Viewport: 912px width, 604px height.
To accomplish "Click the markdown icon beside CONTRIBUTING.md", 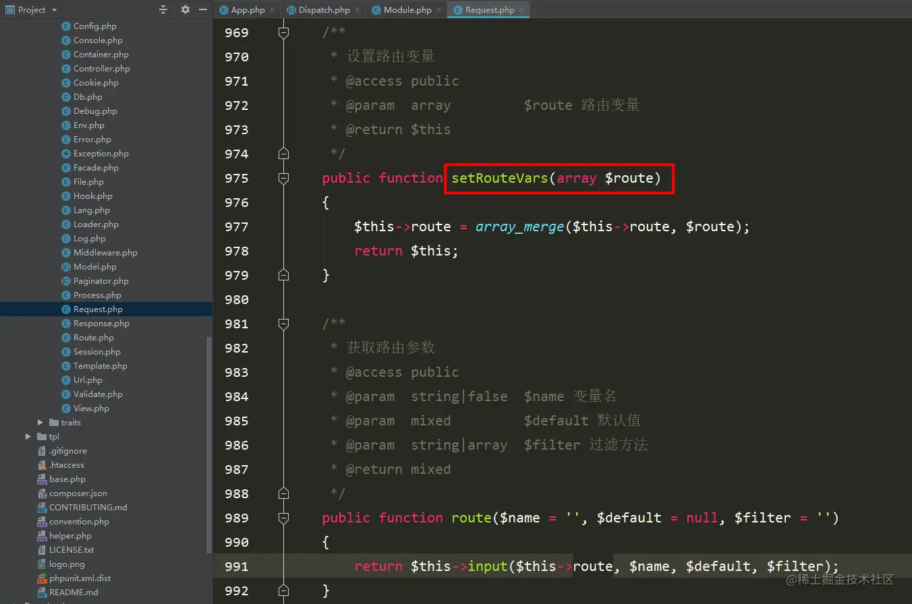I will coord(42,508).
